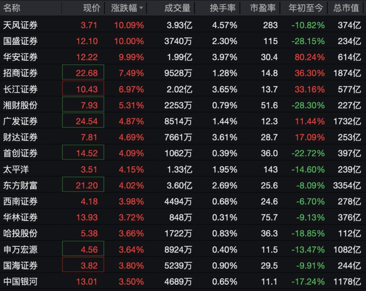
Task: Select 中国银河 stock name
Action: tap(20, 282)
